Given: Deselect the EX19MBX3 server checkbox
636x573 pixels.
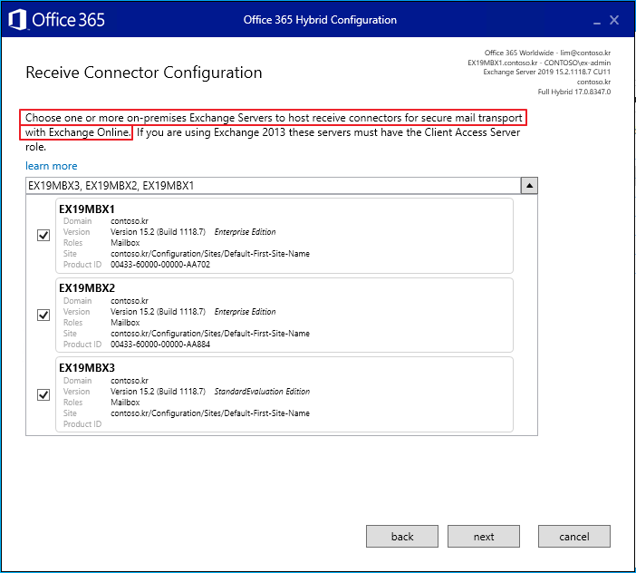Looking at the screenshot, I should coord(43,395).
